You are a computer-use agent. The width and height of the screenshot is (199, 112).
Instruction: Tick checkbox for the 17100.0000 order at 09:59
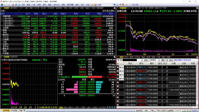pyautogui.click(x=118, y=86)
